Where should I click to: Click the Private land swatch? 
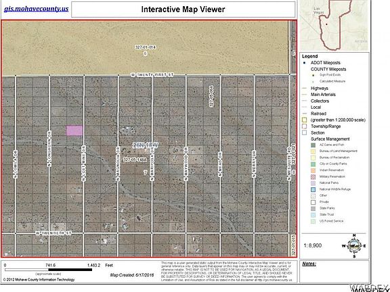coord(313,202)
